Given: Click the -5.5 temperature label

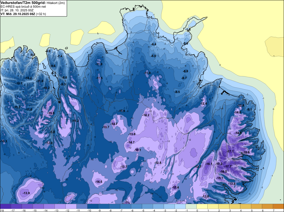Looking at the screenshot, I should [33, 55].
